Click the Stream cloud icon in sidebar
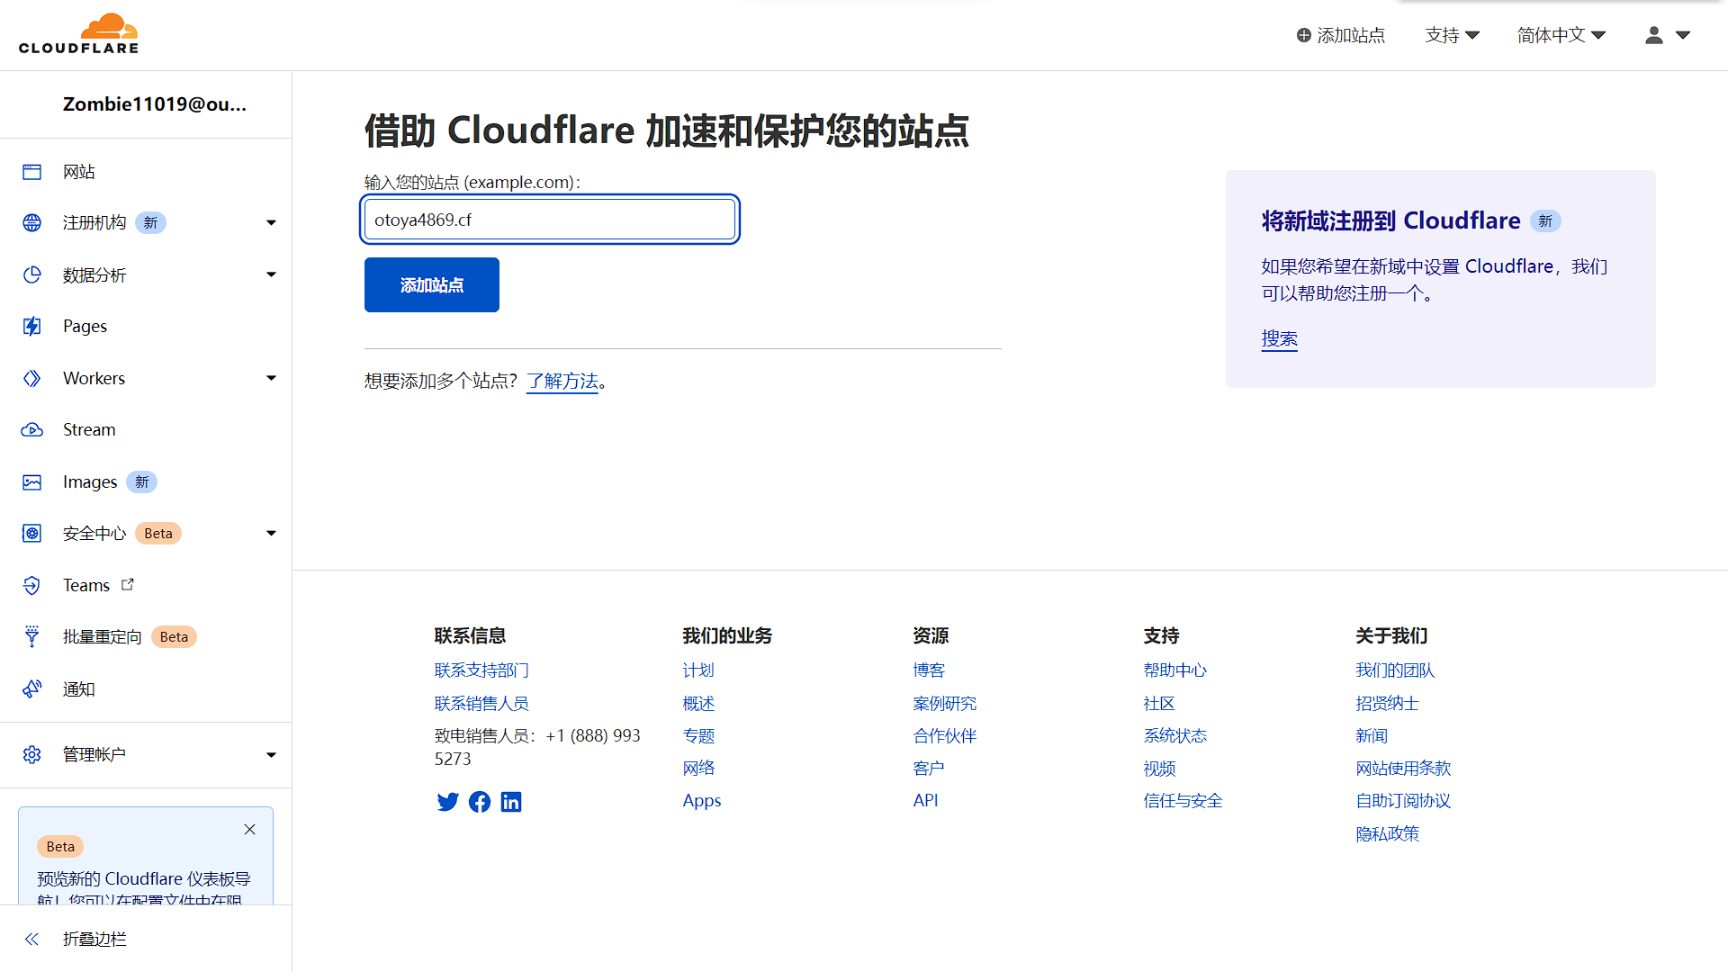This screenshot has width=1728, height=972. tap(31, 430)
